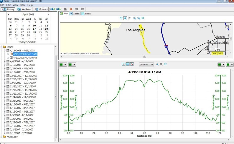This screenshot has height=144, width=234.
Task: Click the map zoom in icon
Action: coord(135,18)
